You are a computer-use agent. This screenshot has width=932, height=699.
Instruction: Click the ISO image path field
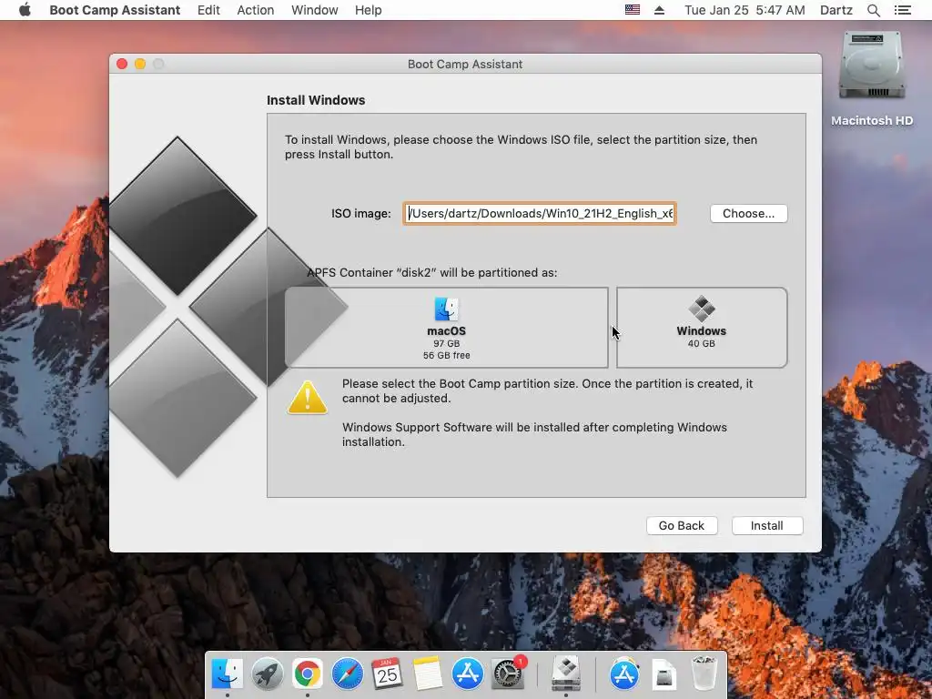[x=540, y=213]
